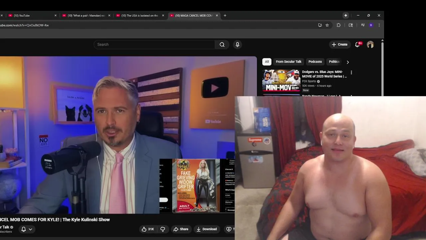Show more filter chips with right arrow

pos(348,62)
